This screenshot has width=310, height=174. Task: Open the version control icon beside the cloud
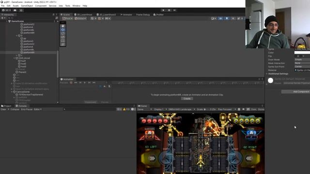click(x=21, y=10)
